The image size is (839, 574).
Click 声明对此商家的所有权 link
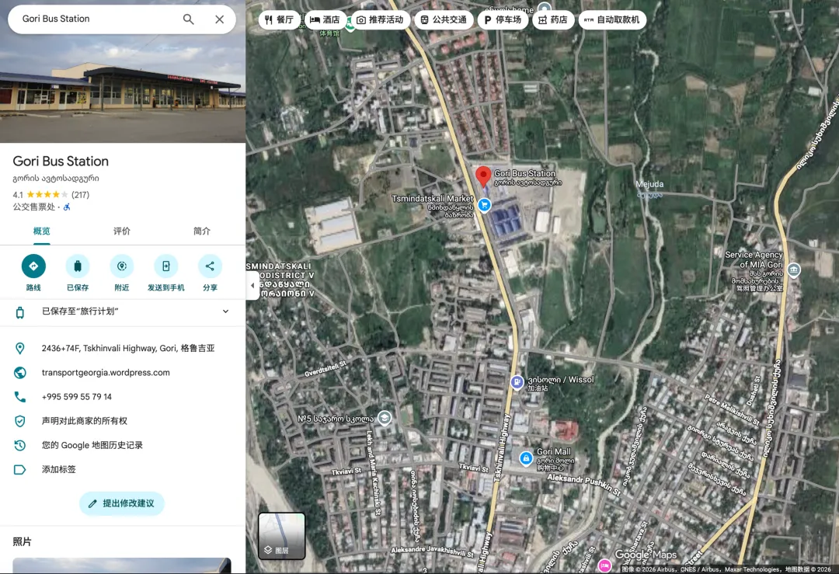point(85,421)
